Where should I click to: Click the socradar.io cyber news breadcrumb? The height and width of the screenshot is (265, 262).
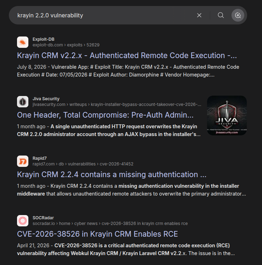point(110,224)
